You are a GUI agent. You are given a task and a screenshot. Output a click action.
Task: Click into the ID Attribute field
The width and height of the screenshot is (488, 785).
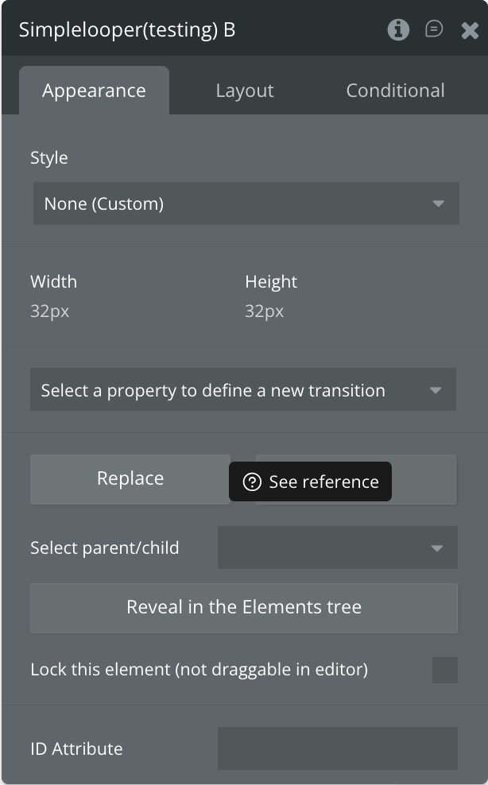pyautogui.click(x=337, y=748)
